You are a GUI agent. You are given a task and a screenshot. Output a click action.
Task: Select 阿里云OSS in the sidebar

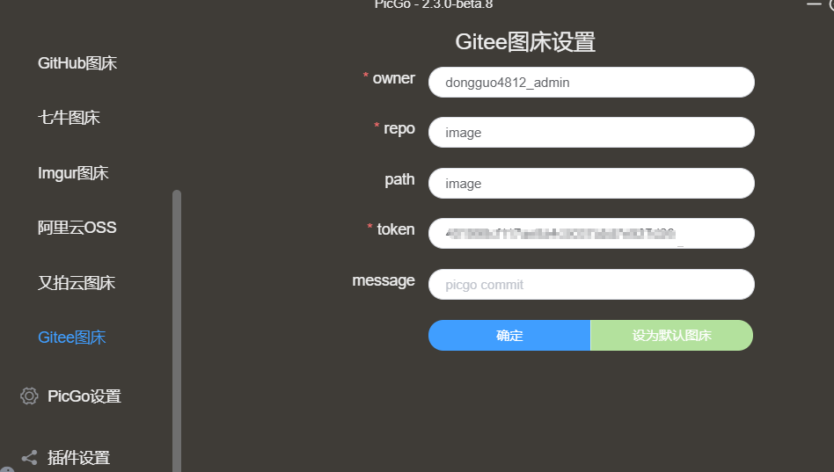tap(77, 228)
